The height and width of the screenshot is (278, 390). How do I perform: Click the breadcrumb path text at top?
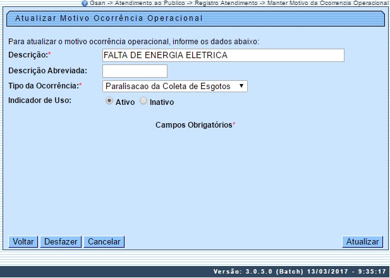click(x=239, y=3)
